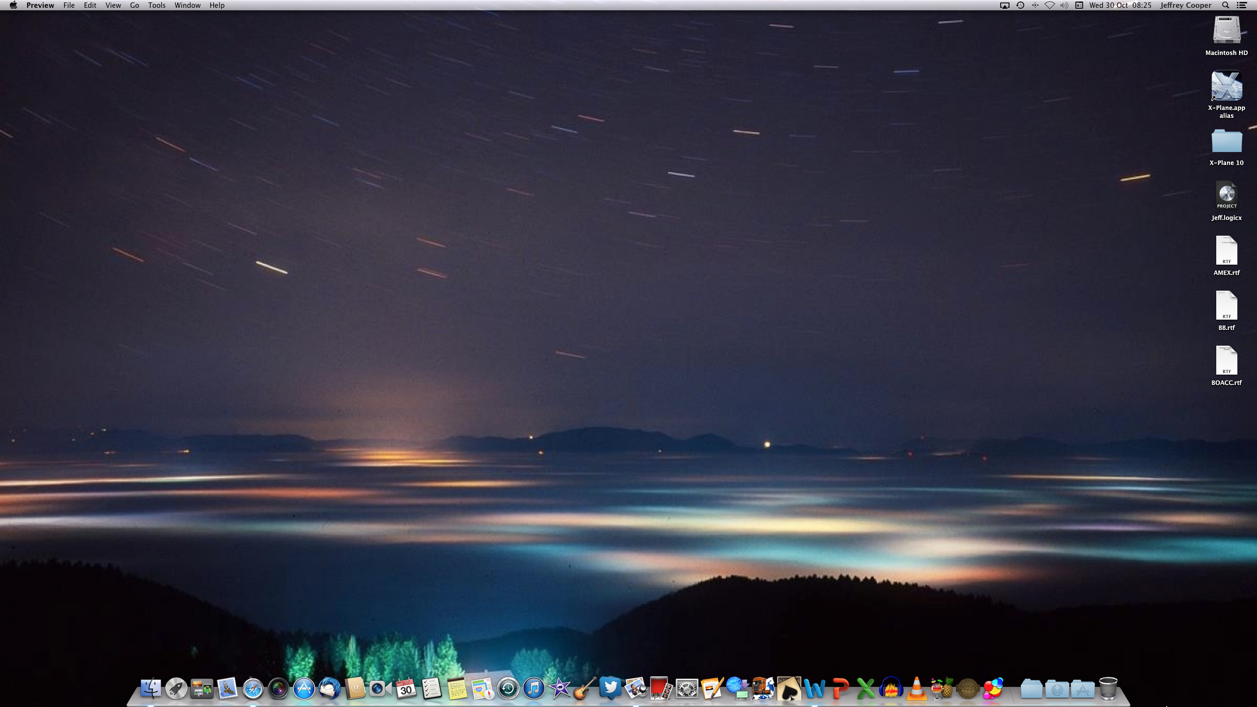Select the X-Plane.app alias on desktop

click(x=1227, y=95)
